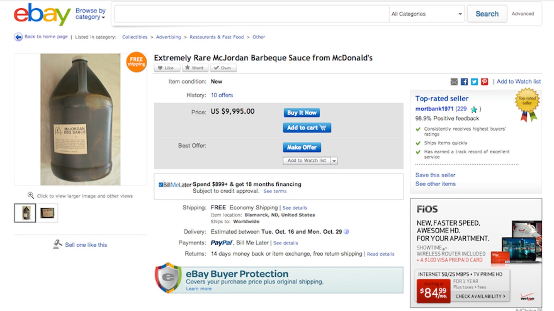The width and height of the screenshot is (554, 311).
Task: Click the delivery estimate help icon
Action: click(347, 232)
